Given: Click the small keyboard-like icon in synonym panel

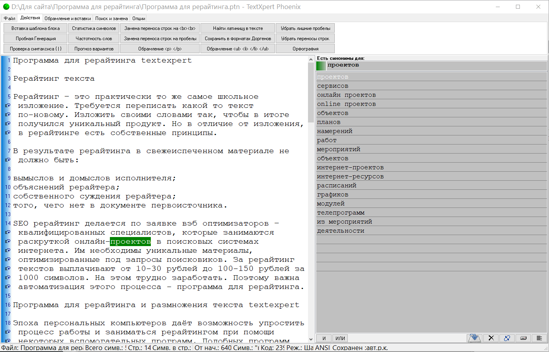Looking at the screenshot, I should pos(523,338).
